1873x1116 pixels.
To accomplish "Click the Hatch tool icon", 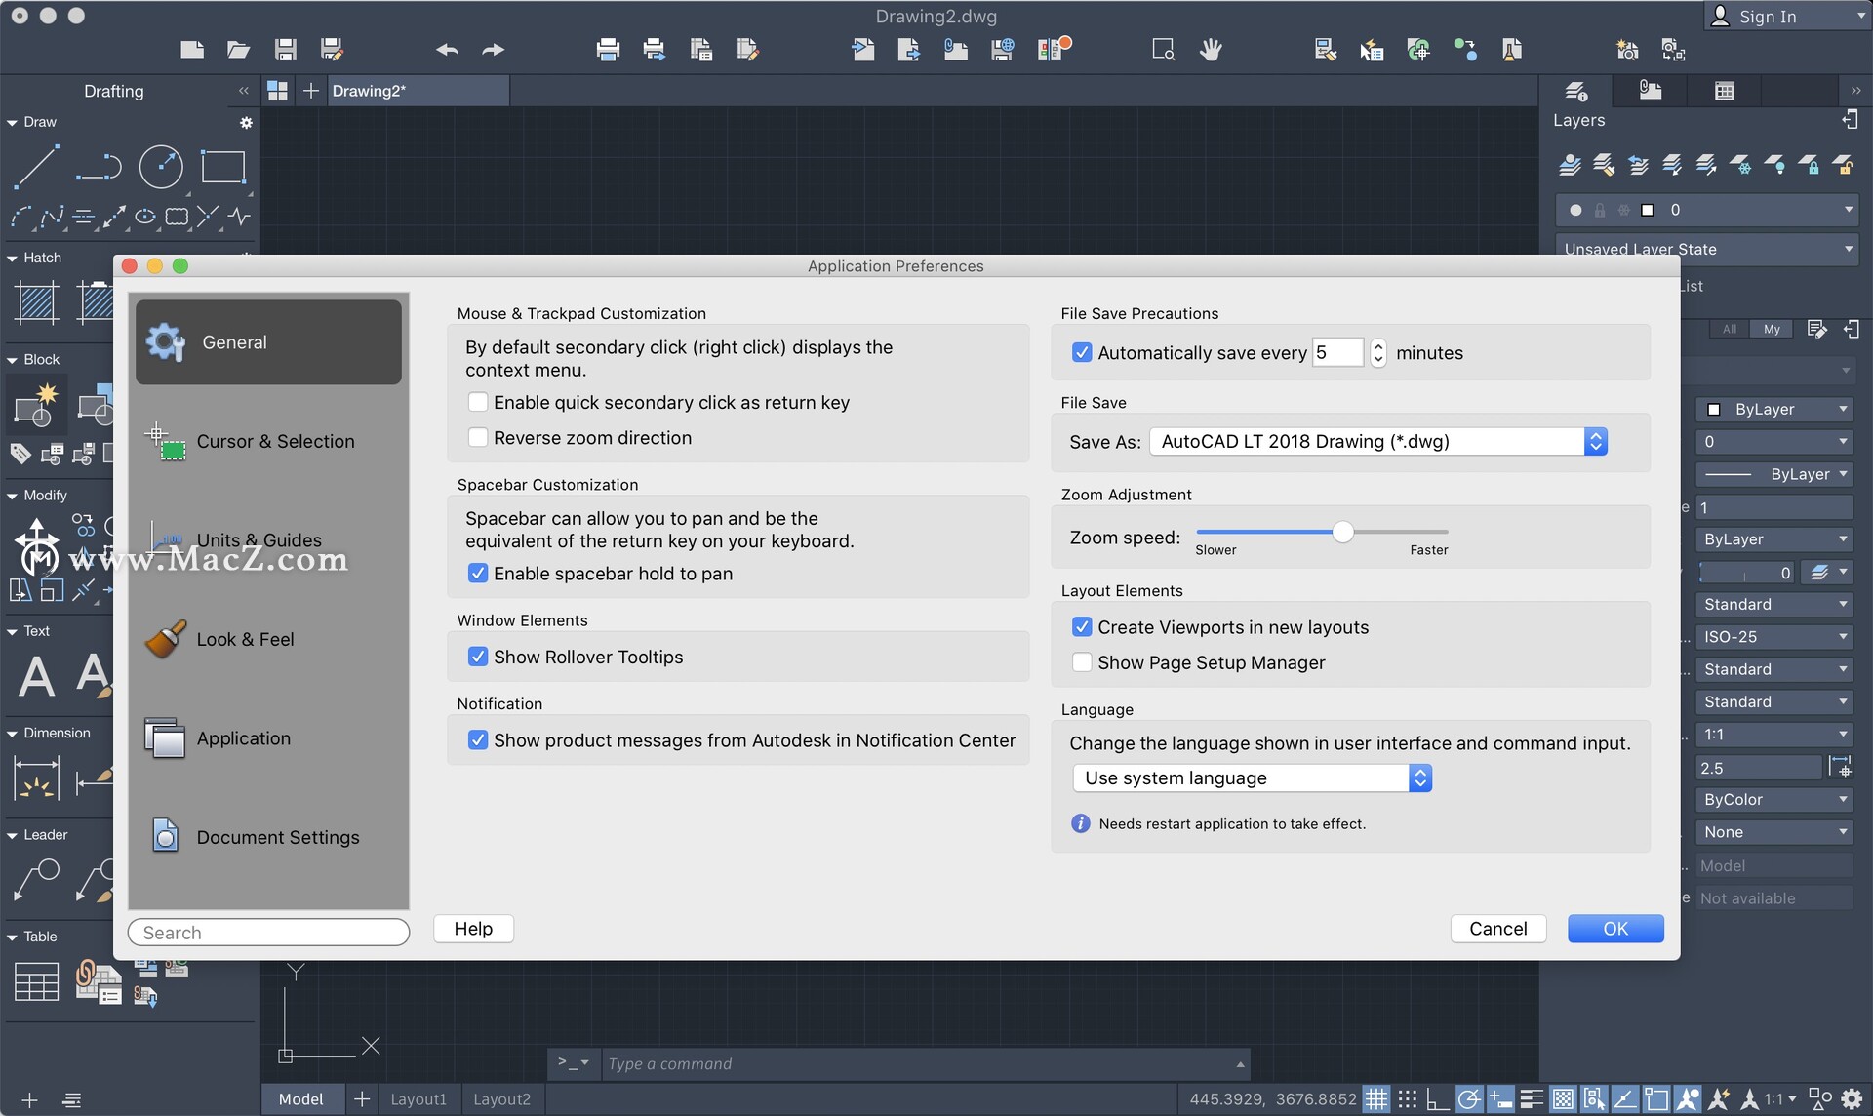I will coord(37,302).
